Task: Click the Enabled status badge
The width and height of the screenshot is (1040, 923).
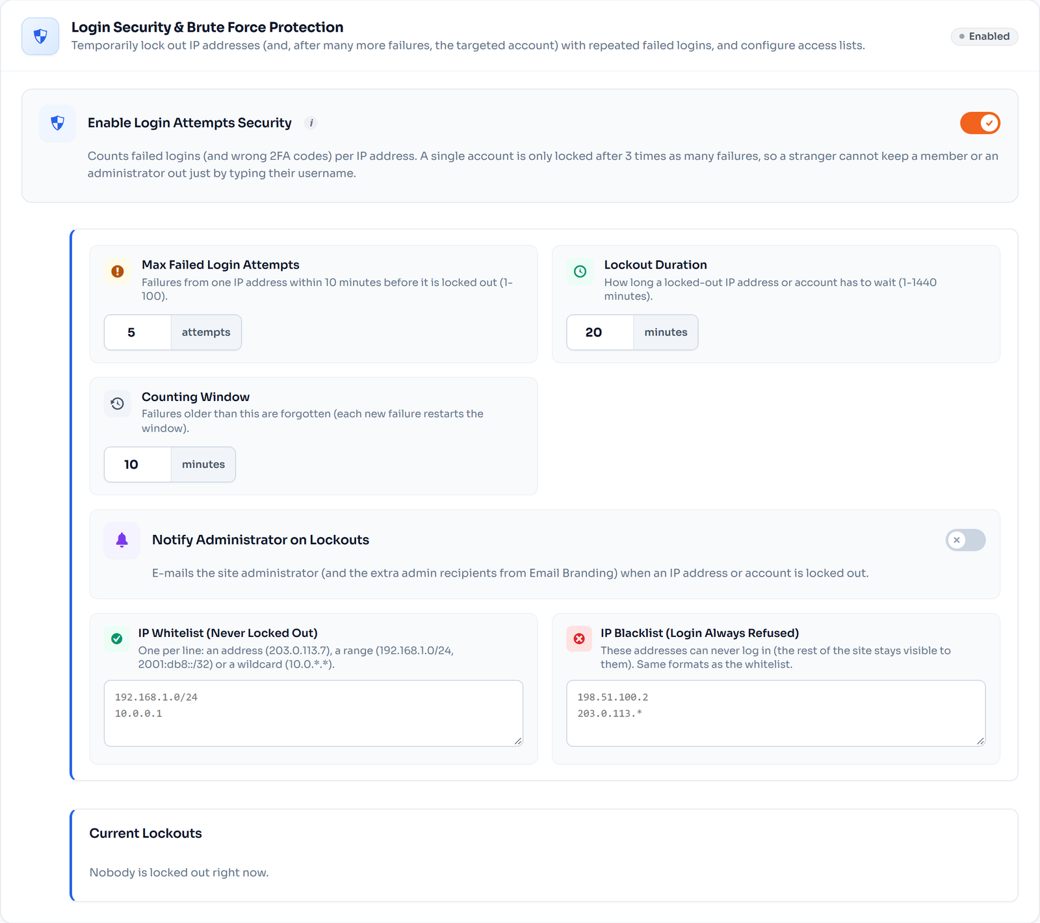Action: (x=984, y=36)
